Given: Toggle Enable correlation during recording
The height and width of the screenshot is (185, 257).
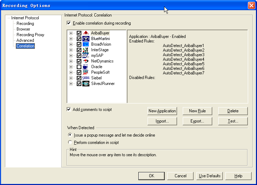Looking at the screenshot, I should 69,23.
